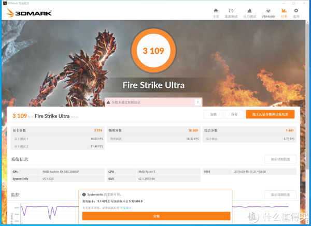Click physics test value 58.32 FPS
Viewport: 311px width, 226px height.
[192, 139]
